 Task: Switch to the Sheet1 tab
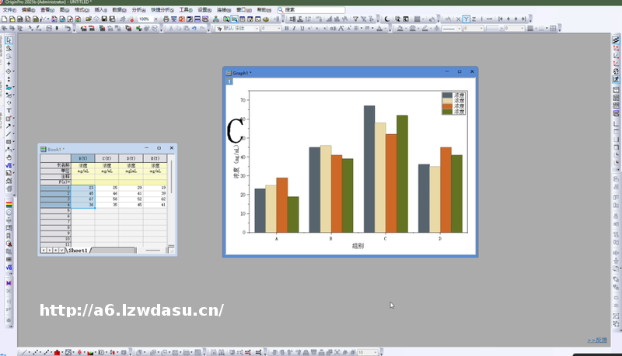point(78,251)
